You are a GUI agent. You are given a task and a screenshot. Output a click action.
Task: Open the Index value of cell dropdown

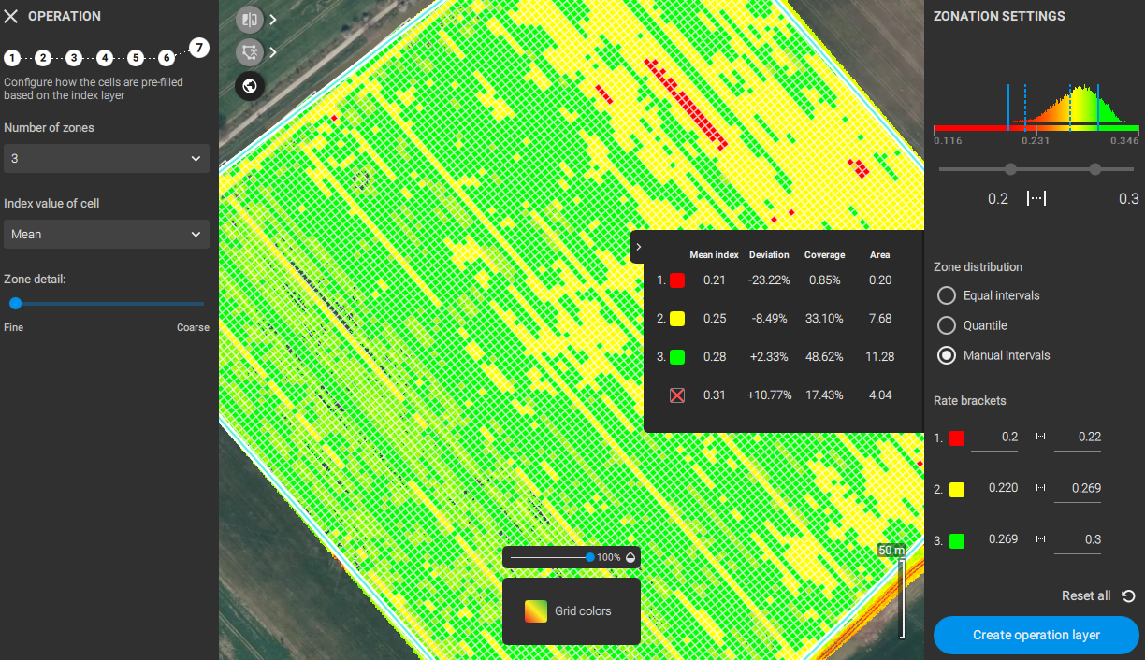pos(106,234)
